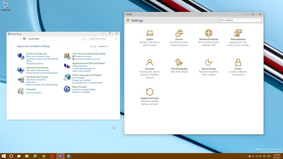Open the Accounts person icon
This screenshot has height=159, width=283.
(150, 63)
